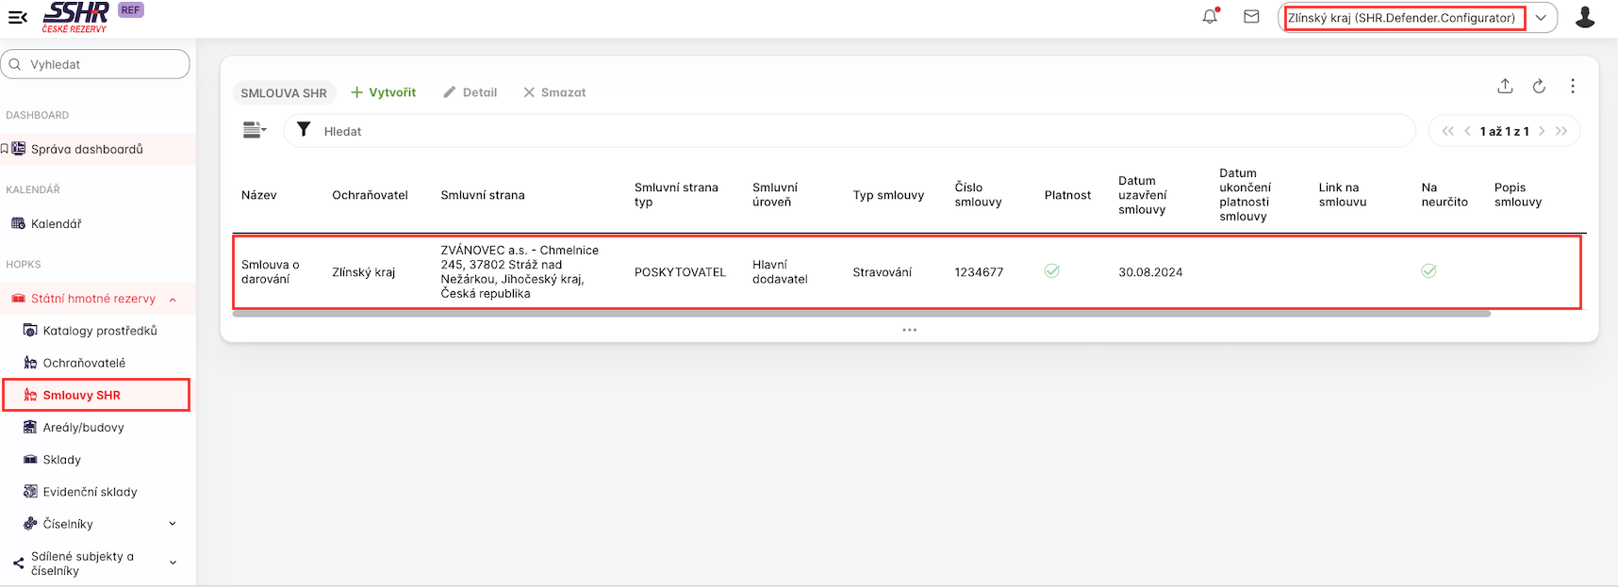Collapse the Státní hmotné rezervy section
Screen dimensions: 1618x587
[x=173, y=299]
